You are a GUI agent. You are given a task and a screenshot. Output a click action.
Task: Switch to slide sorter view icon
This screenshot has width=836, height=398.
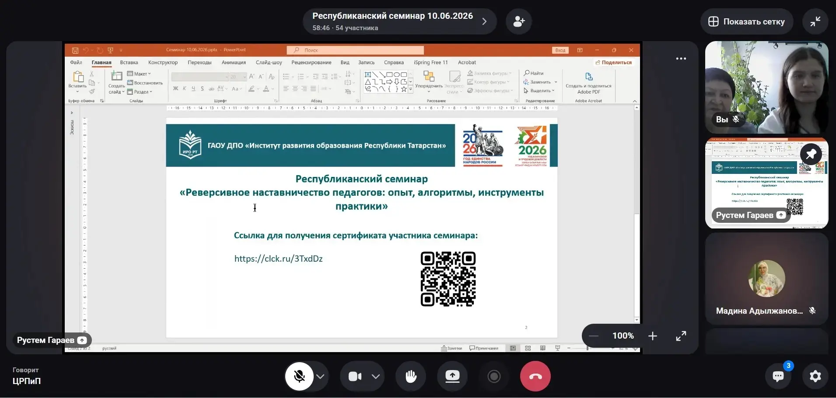pos(528,348)
